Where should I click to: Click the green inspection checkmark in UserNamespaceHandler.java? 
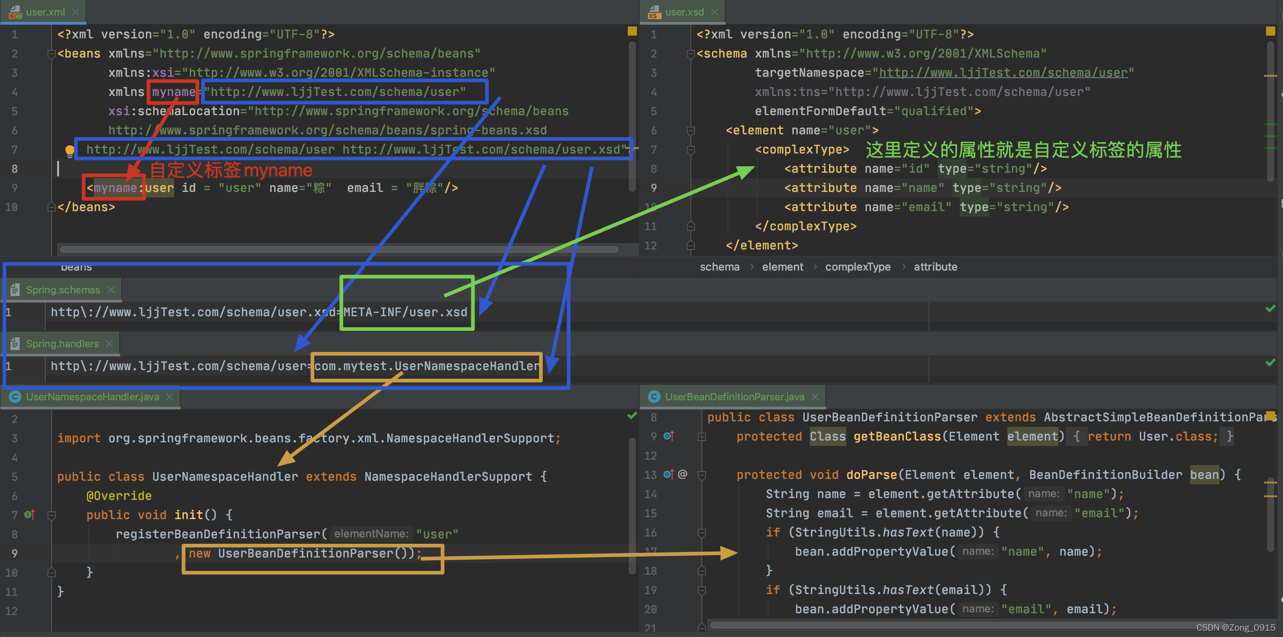tap(632, 415)
